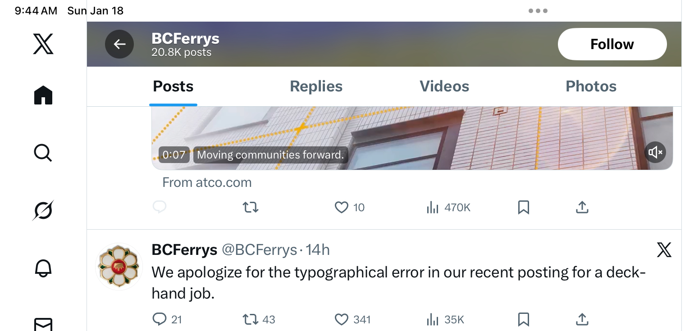Share the deckhand apology post

coord(582,319)
